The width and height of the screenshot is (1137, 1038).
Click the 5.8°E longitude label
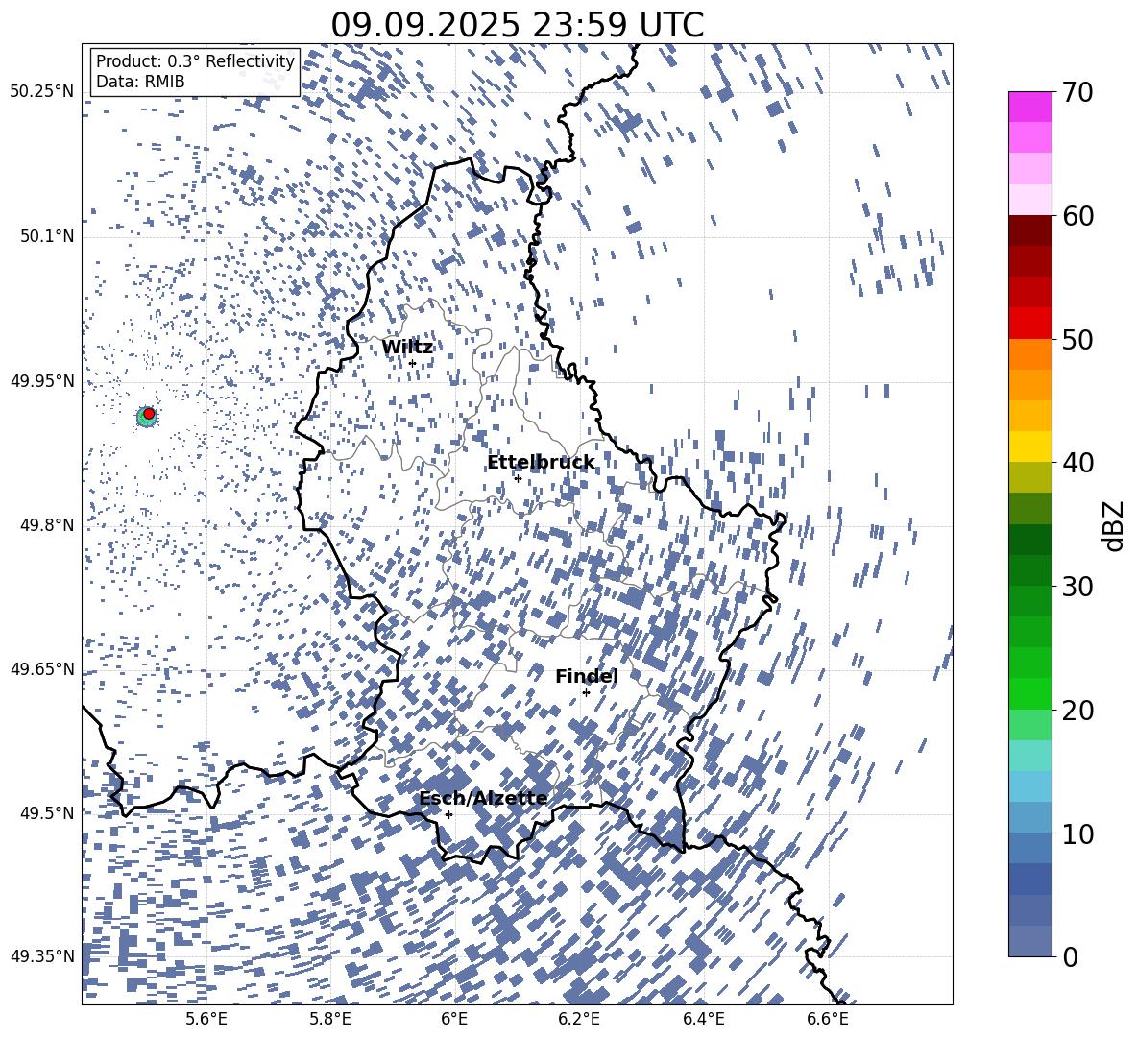coord(330,1019)
